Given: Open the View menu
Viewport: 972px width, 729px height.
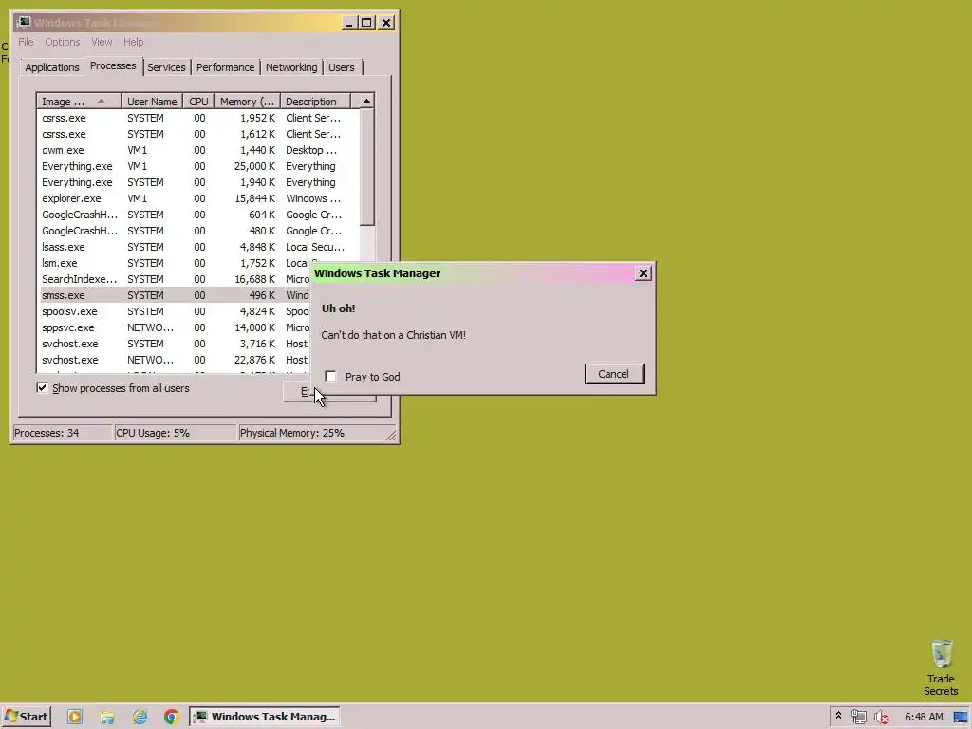Looking at the screenshot, I should point(102,42).
